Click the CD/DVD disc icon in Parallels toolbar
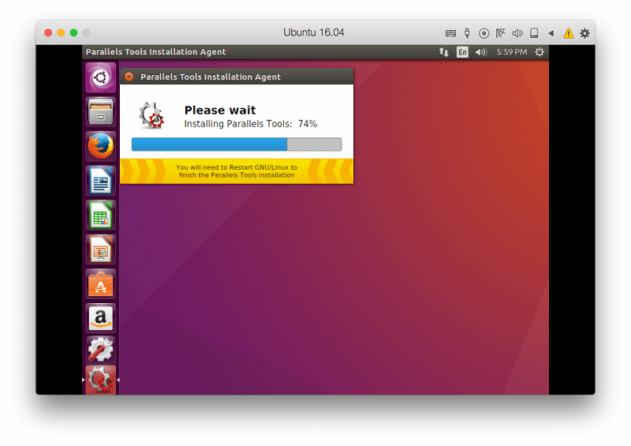Screen dimensions: 631x446 pyautogui.click(x=484, y=33)
